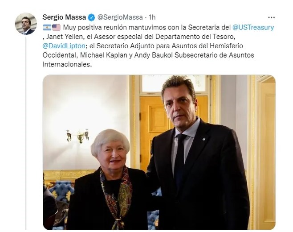Click the blue verified badge

pyautogui.click(x=91, y=17)
